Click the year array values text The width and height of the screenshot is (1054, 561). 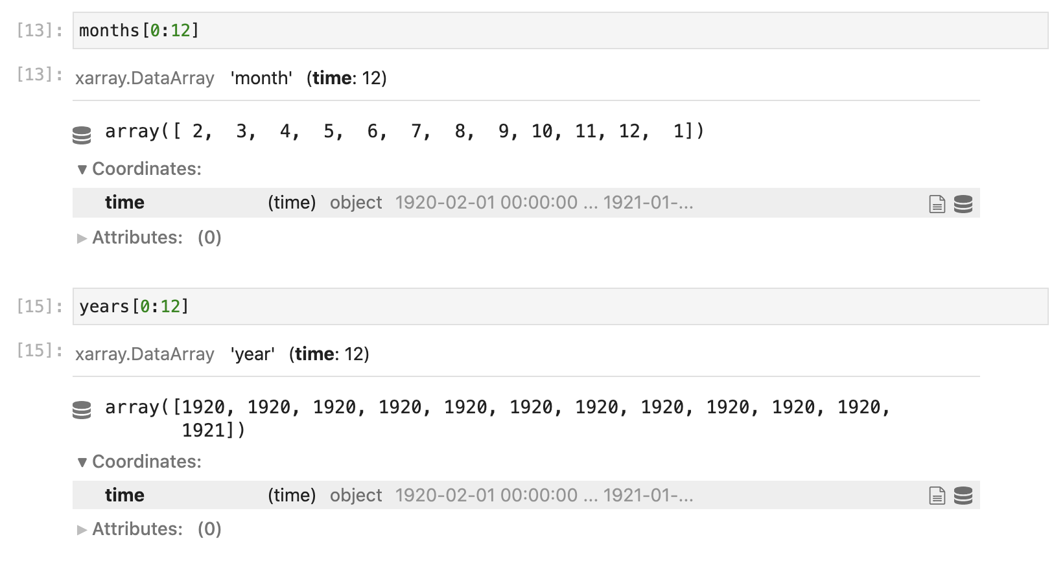pos(498,418)
